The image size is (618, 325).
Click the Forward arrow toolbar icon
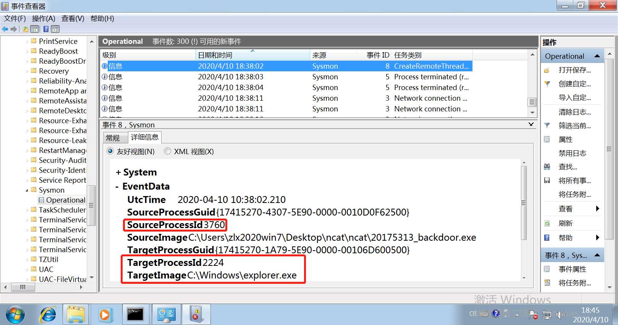tap(14, 29)
